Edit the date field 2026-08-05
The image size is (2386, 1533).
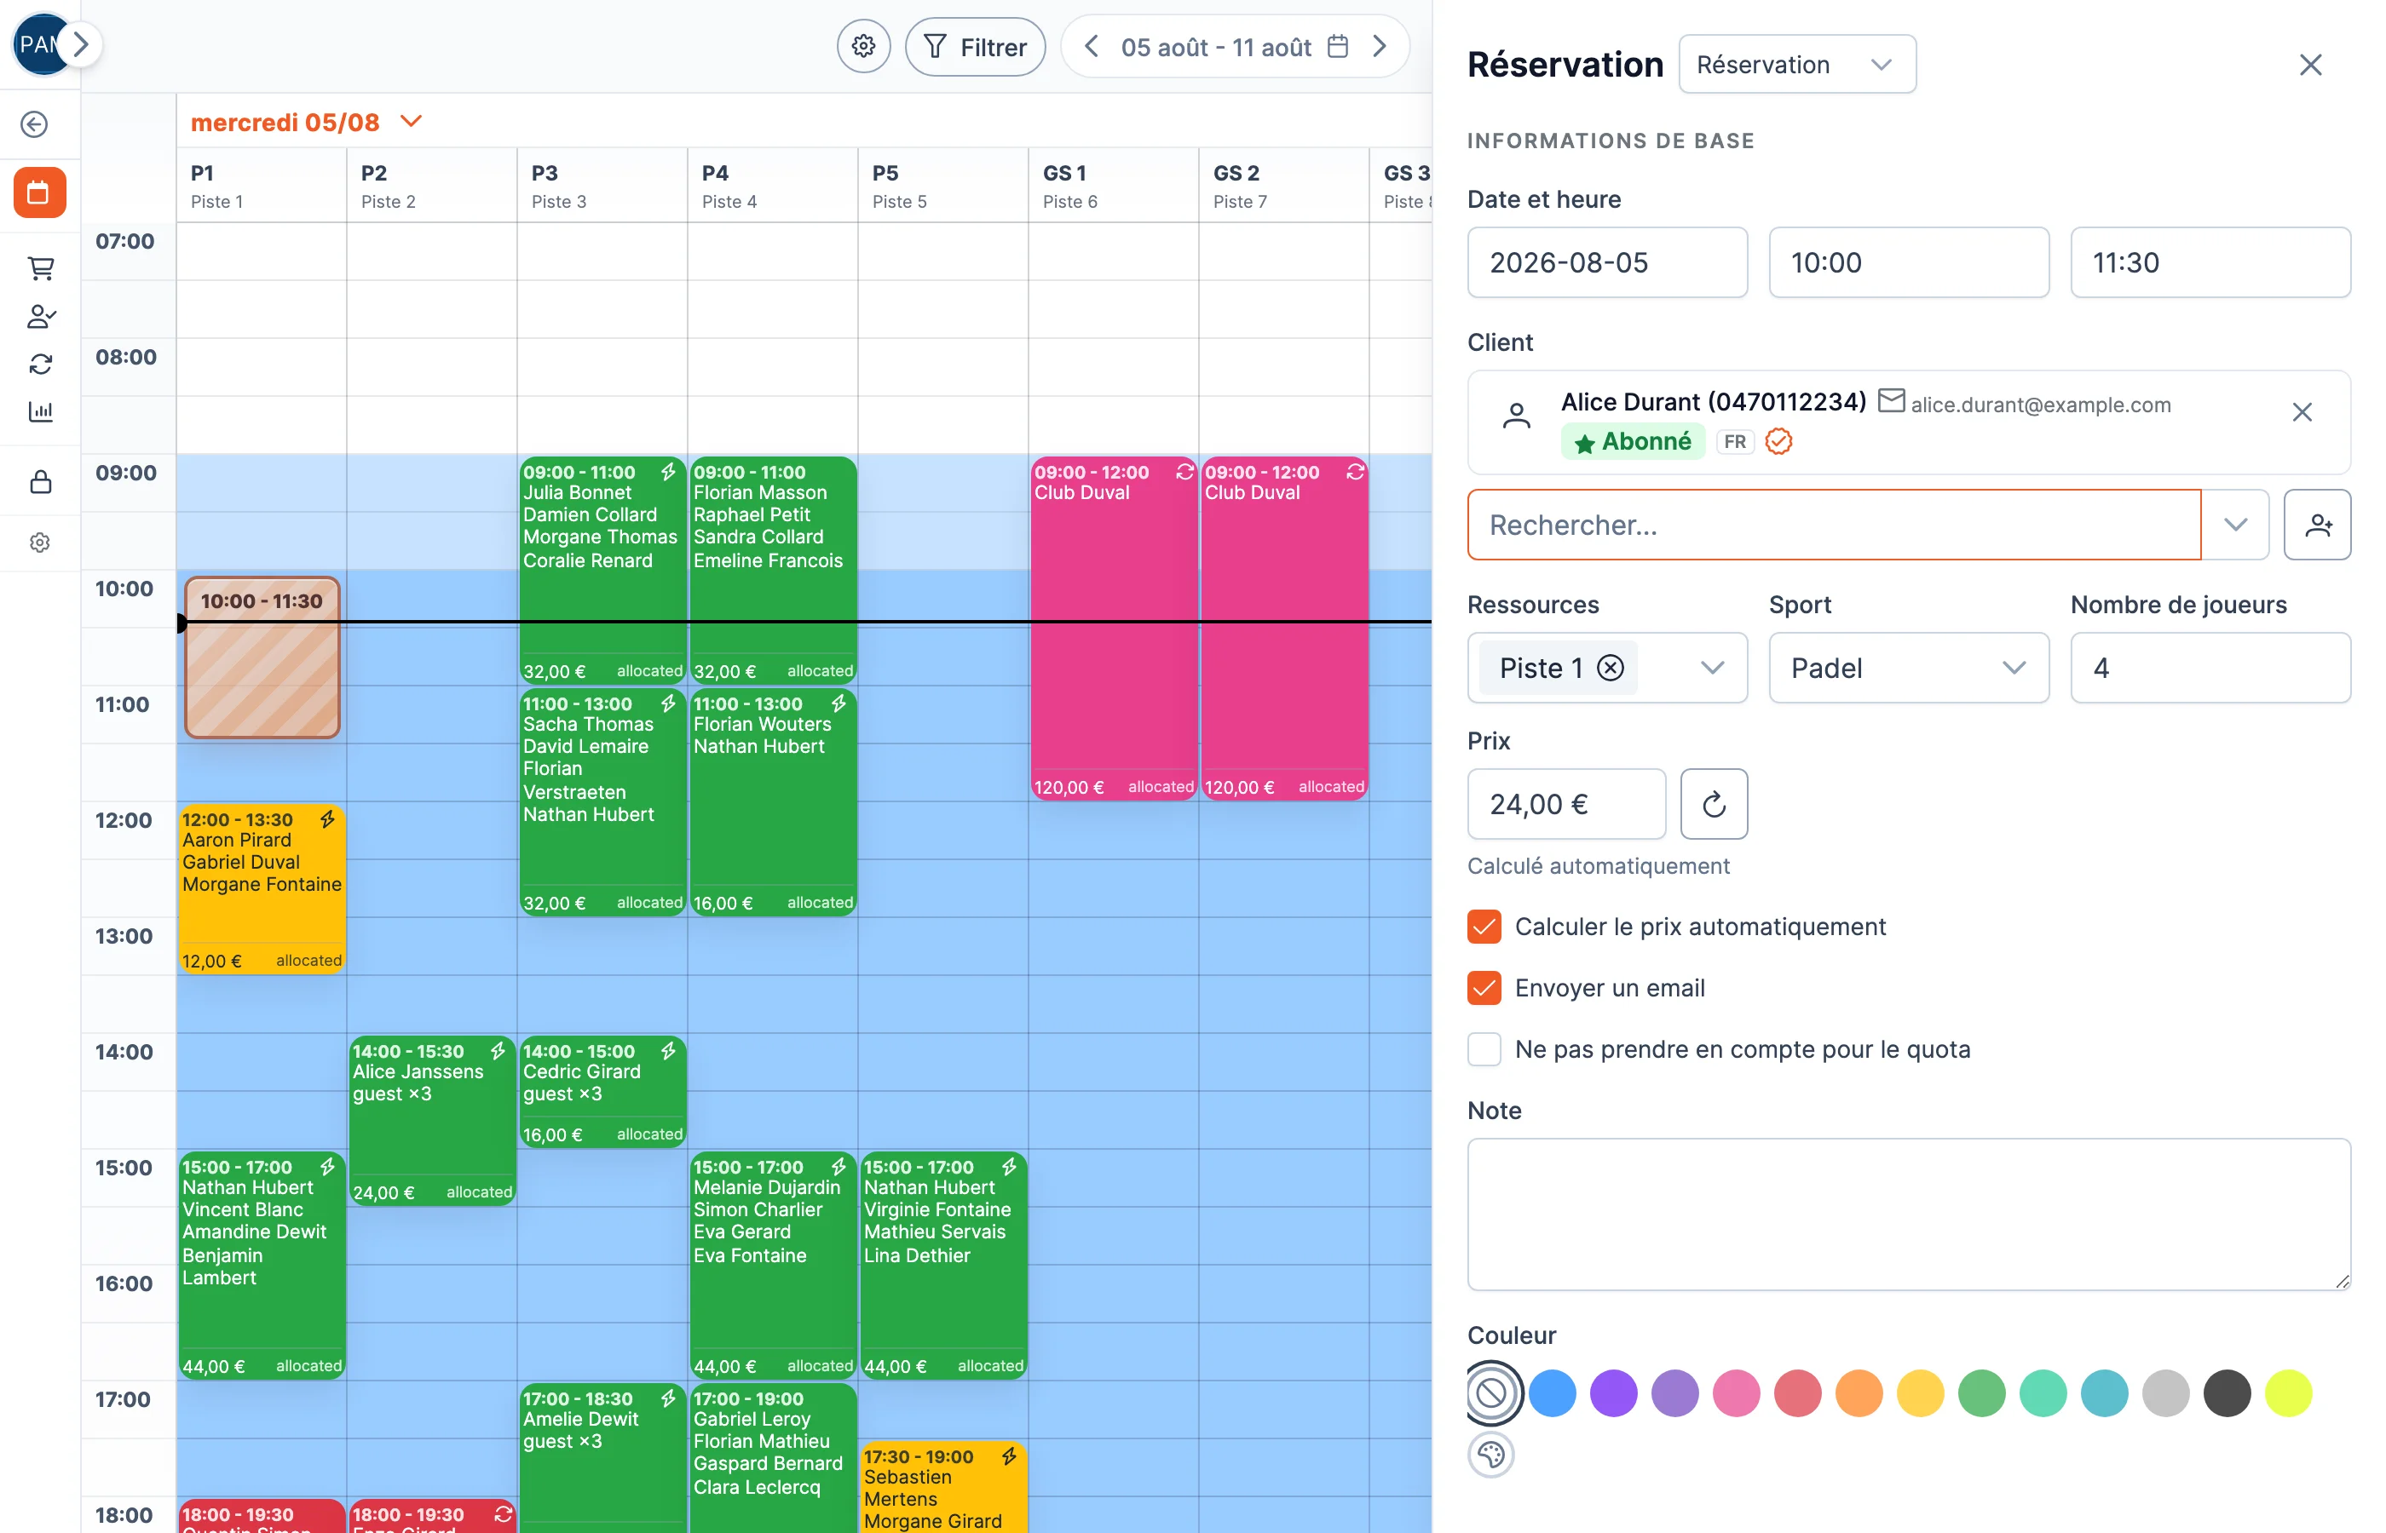(1606, 263)
